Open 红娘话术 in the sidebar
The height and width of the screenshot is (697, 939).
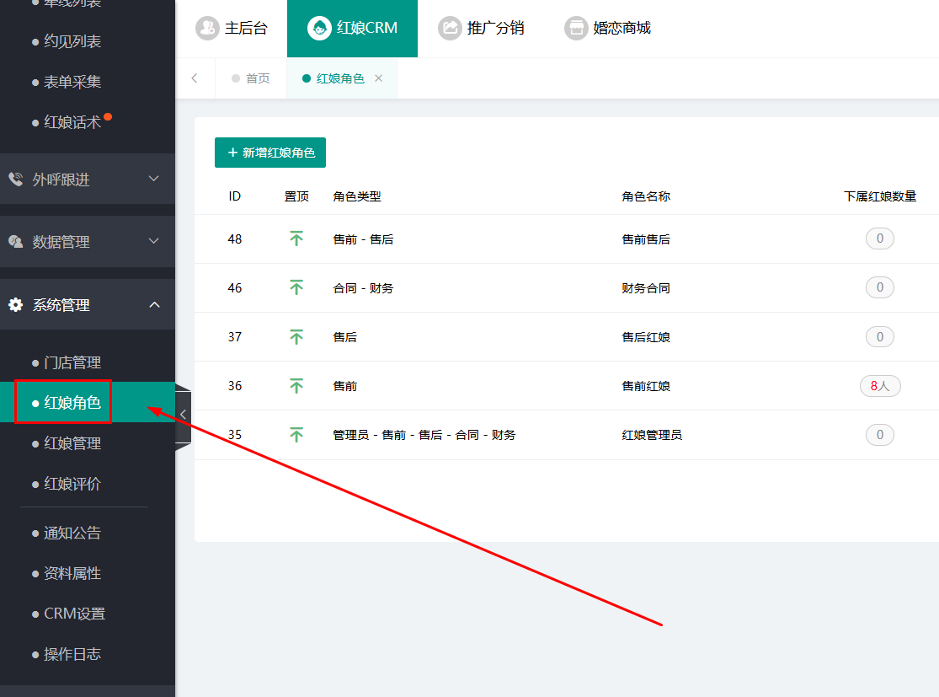[x=72, y=122]
